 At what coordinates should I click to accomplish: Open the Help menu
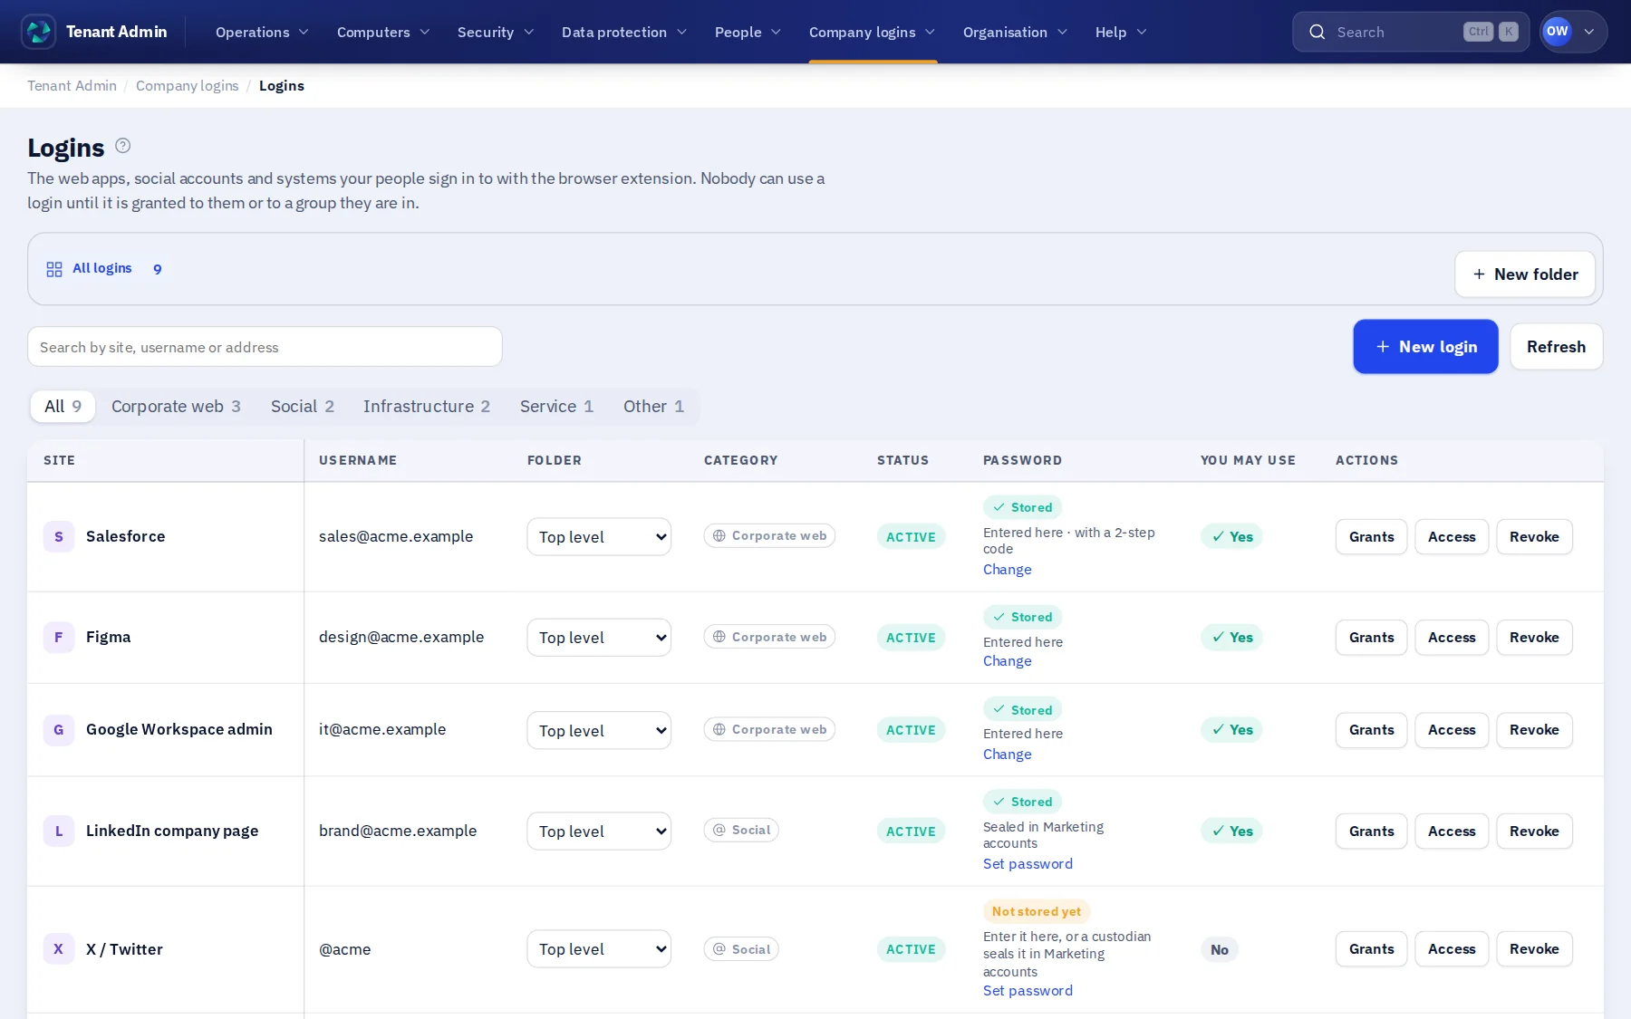click(1121, 32)
